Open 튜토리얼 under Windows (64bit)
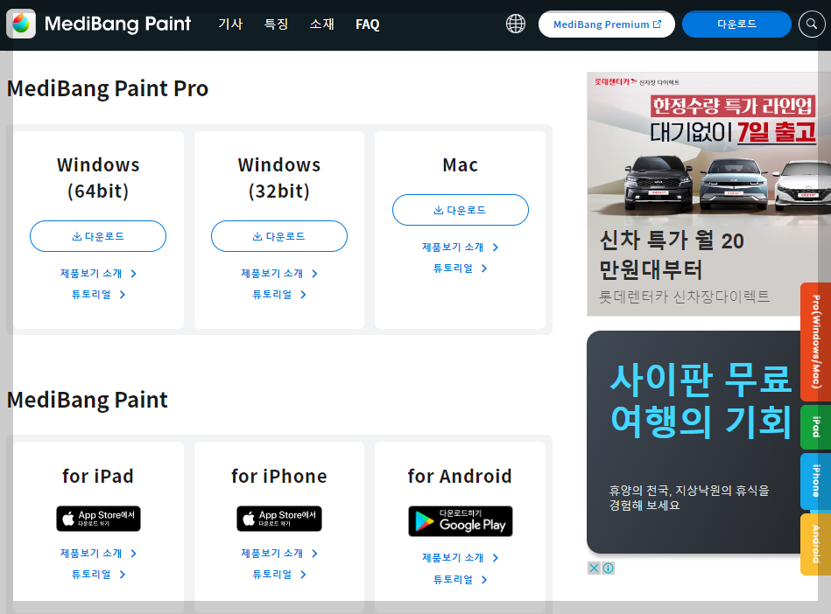Viewport: 831px width, 614px height. click(x=98, y=294)
